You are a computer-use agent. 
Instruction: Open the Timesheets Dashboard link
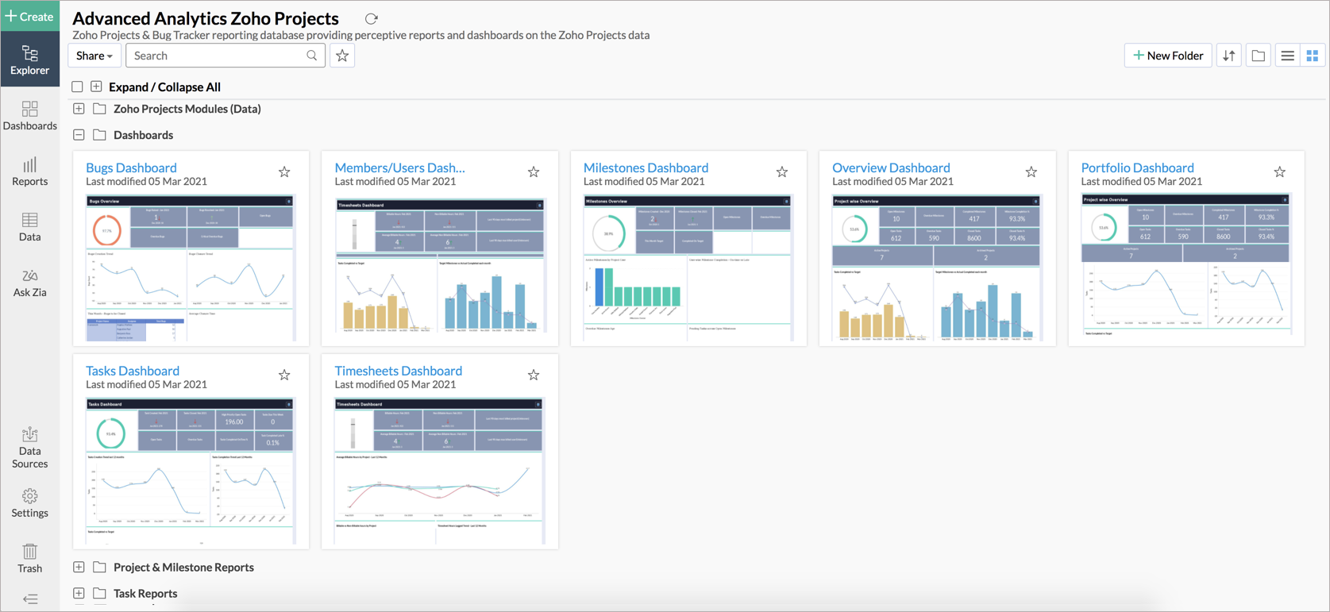[398, 371]
